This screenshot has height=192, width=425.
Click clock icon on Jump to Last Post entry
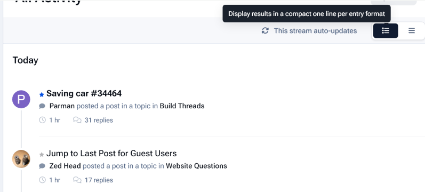pos(42,180)
